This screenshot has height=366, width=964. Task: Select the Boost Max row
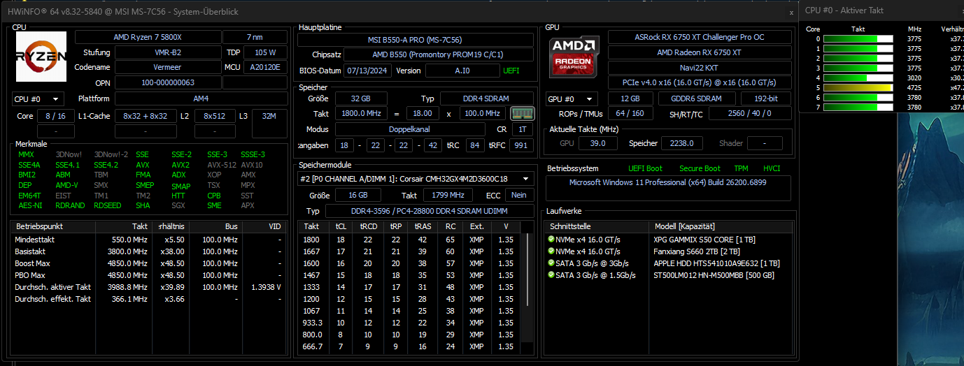point(148,263)
